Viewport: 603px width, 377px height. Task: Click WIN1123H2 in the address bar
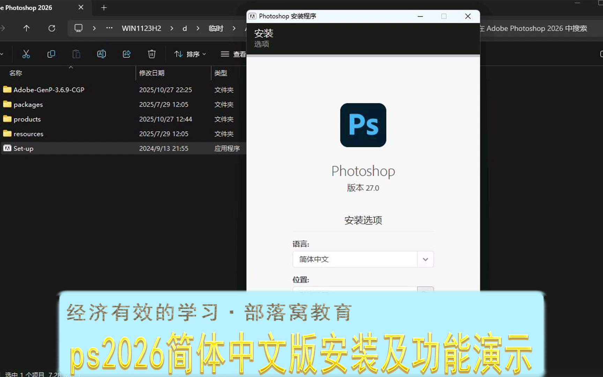point(141,28)
